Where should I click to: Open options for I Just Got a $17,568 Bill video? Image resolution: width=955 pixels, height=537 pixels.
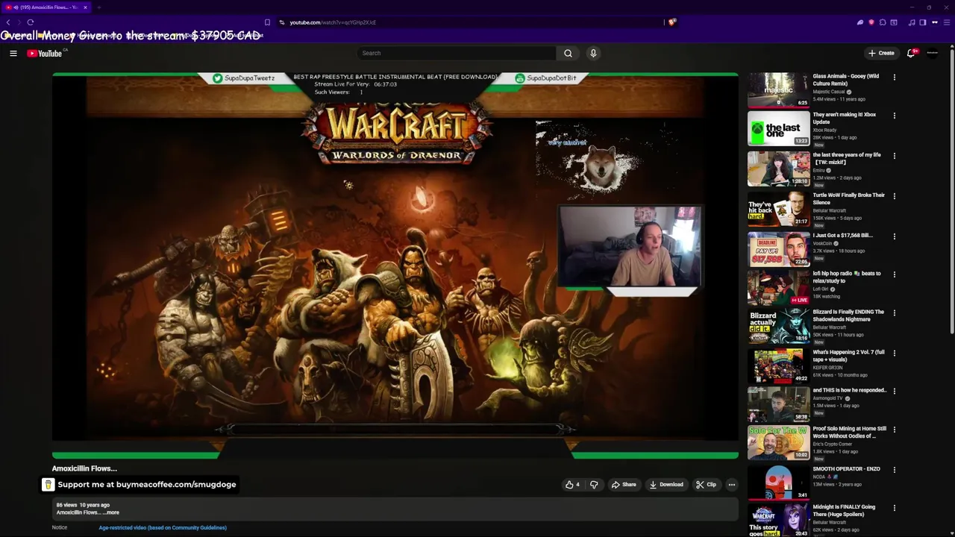pos(894,236)
